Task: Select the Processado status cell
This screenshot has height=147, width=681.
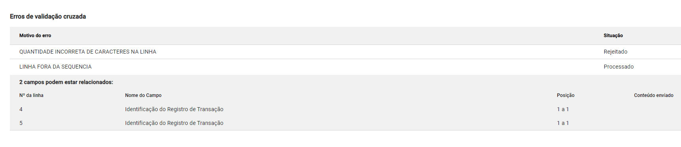Action: (619, 67)
